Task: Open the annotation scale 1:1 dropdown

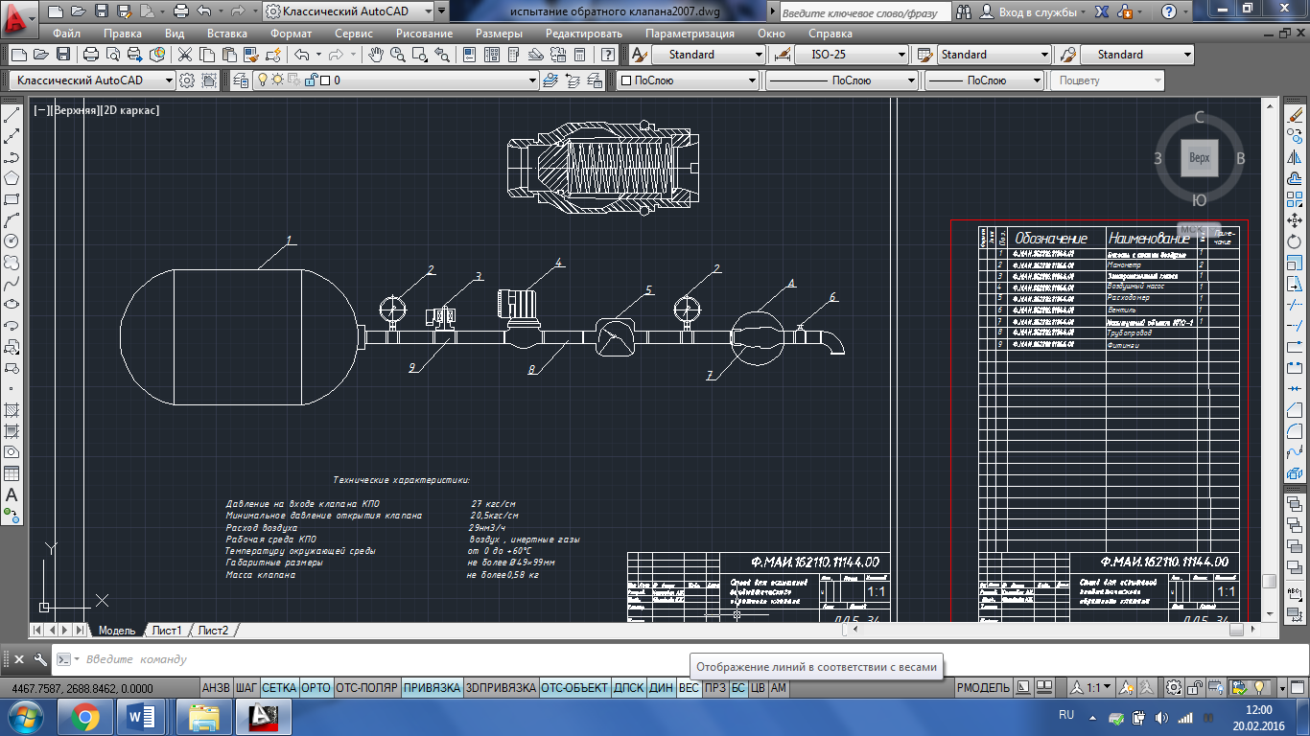Action: (1090, 688)
